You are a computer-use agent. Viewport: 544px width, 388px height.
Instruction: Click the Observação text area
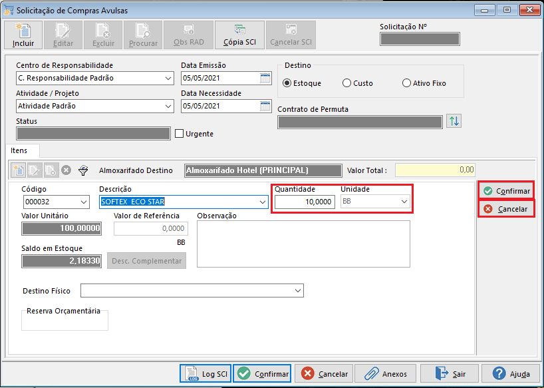click(x=303, y=244)
